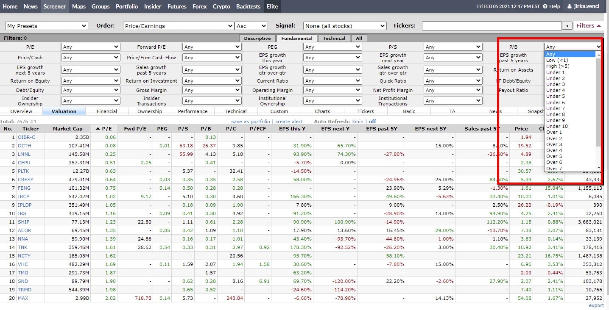Click the export link

coord(596,305)
